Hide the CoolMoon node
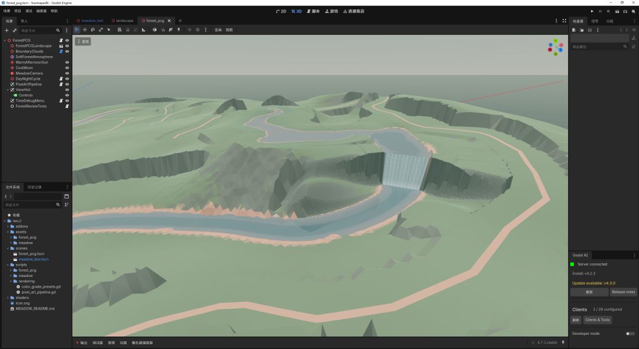 click(x=67, y=68)
